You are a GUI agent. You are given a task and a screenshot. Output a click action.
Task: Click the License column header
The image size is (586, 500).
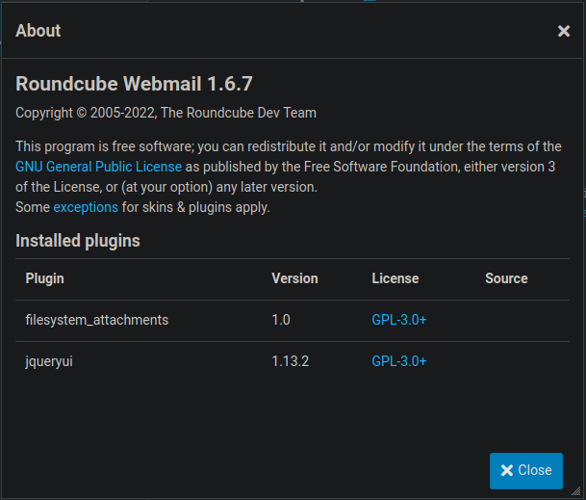tap(395, 278)
